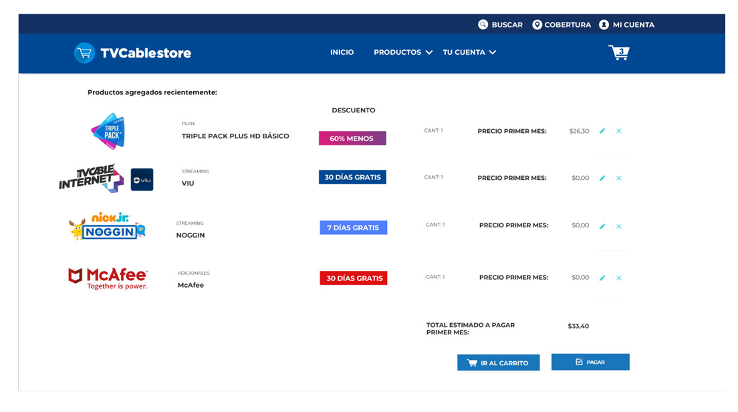Screen dimensions: 738x412
Task: Edit the NOGGIN item with pencil icon
Action: [x=602, y=226]
